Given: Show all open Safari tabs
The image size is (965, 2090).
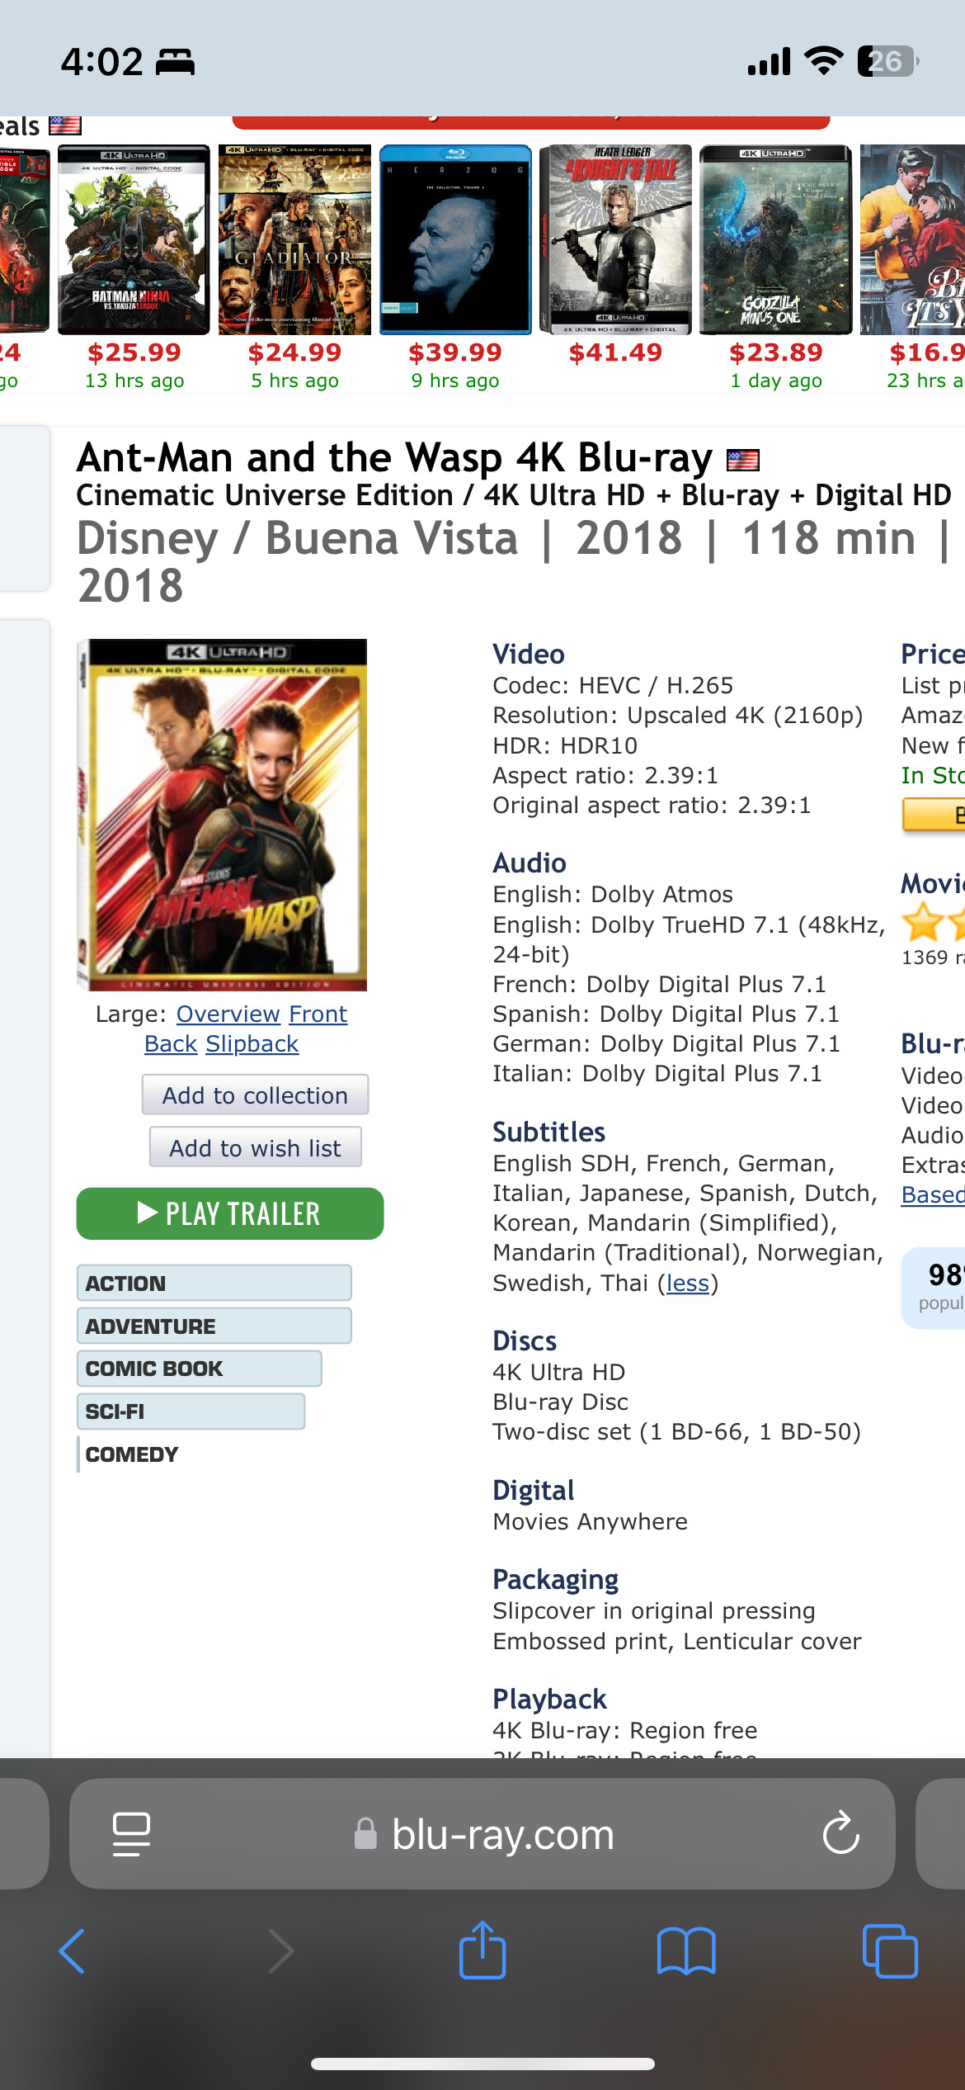Looking at the screenshot, I should click(889, 1951).
